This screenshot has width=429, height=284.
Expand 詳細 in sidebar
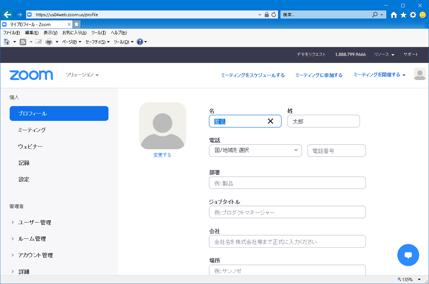click(x=13, y=271)
